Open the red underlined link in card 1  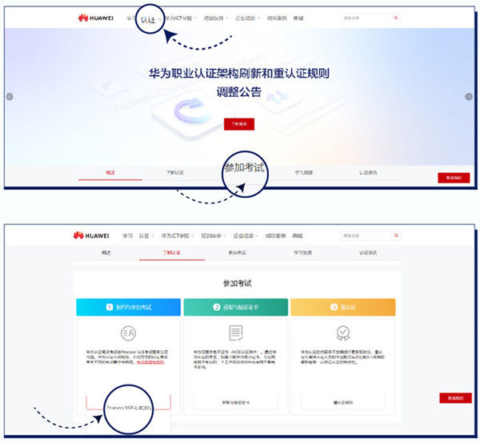pos(150,362)
